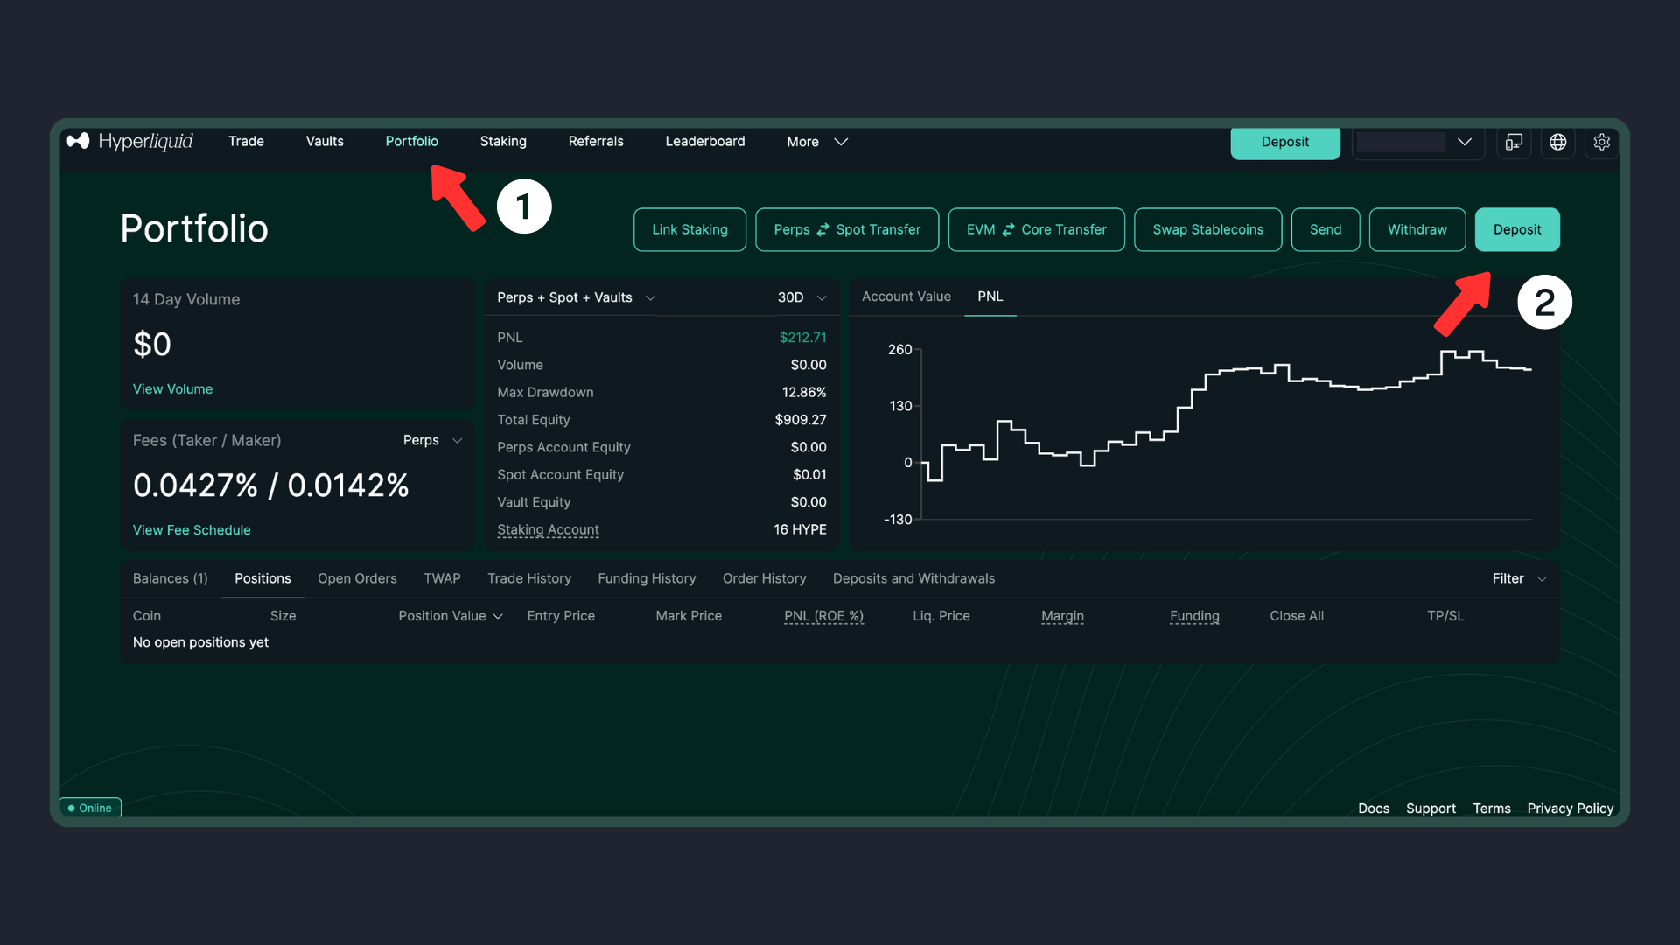Click the globe language icon
Screen dimensions: 1680x945
pos(1557,142)
